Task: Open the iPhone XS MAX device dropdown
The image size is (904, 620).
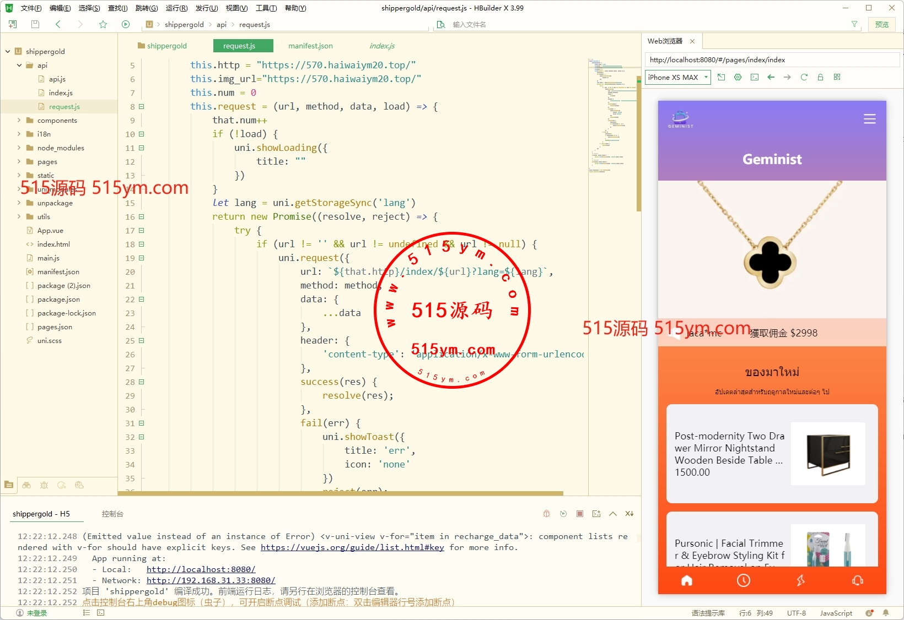Action: pos(677,77)
